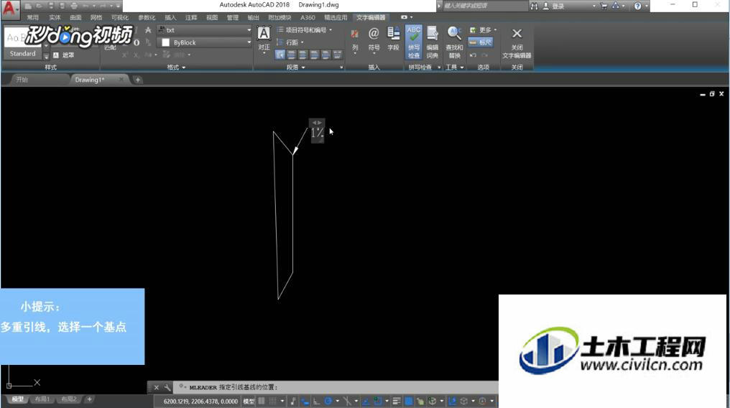Screen dimensions: 730x408
Task: Click the in-place text editor box showing 1%
Action: [x=317, y=133]
